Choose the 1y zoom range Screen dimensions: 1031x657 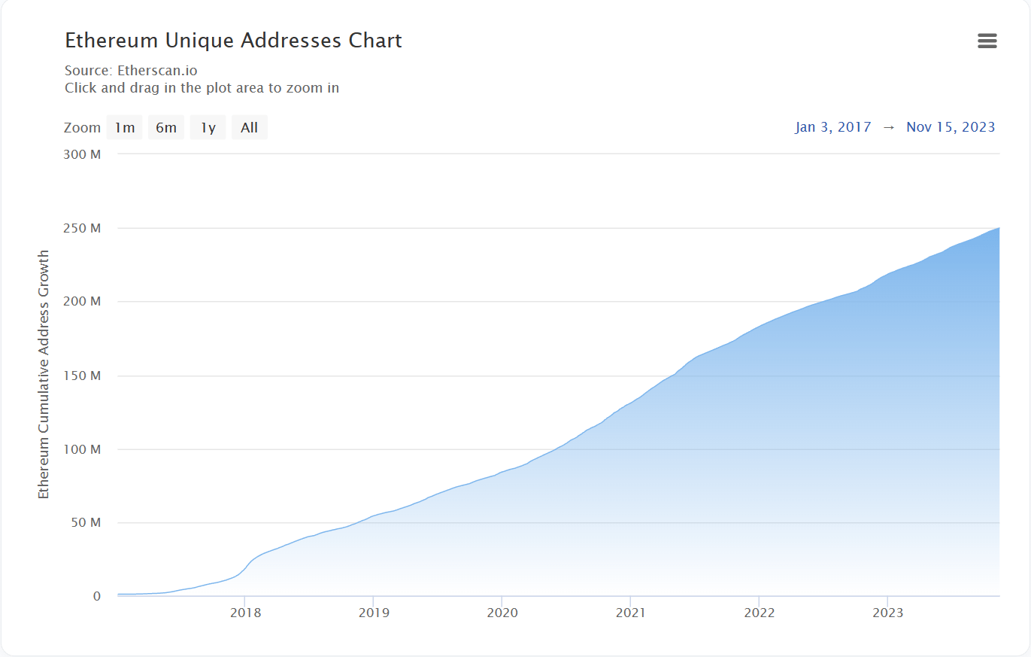pyautogui.click(x=208, y=128)
